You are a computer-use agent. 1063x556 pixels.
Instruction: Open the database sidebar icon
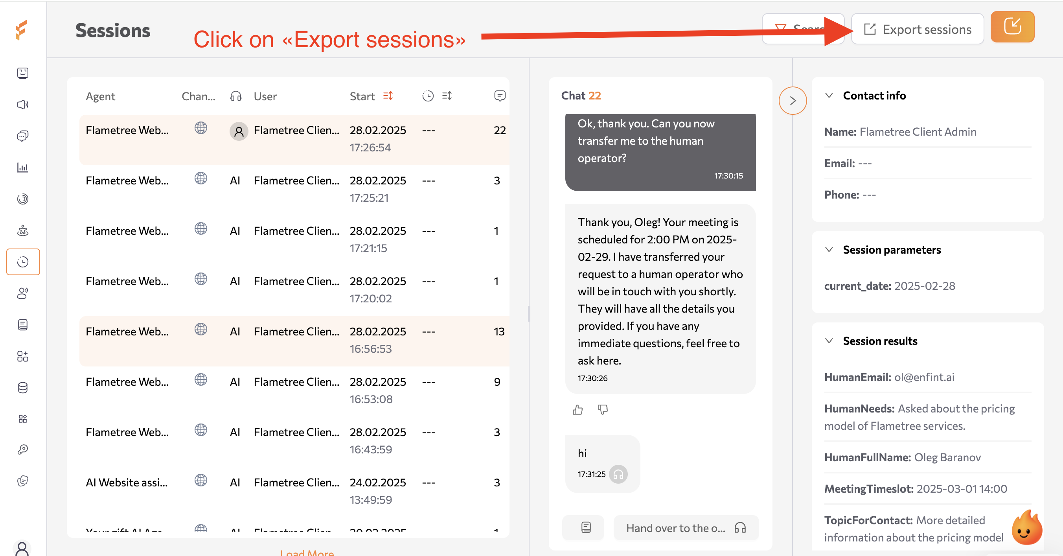(x=23, y=388)
